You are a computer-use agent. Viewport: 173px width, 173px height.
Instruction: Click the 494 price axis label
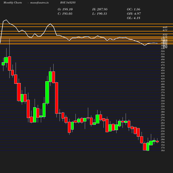(163, 60)
